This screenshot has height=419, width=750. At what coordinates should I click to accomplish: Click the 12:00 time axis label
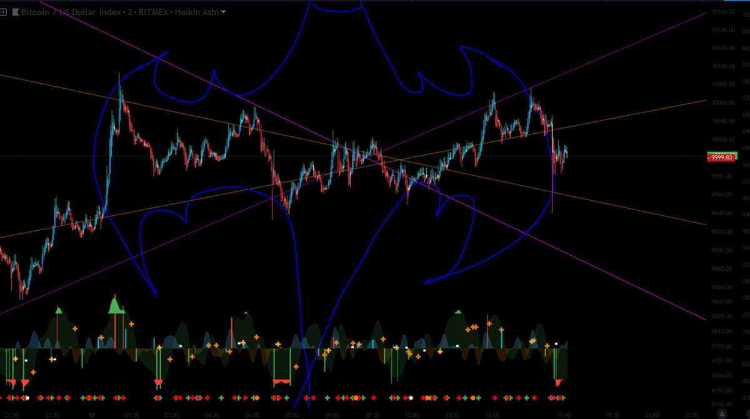pos(412,414)
